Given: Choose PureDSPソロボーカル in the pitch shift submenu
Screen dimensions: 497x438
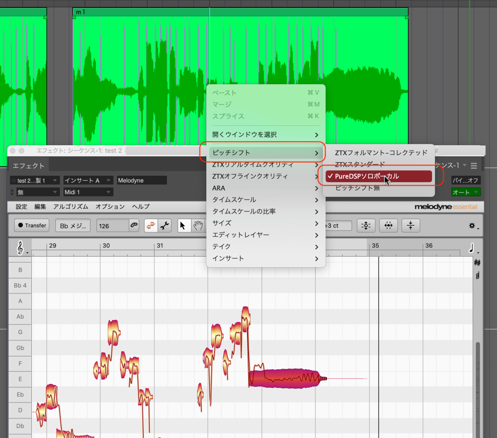Looking at the screenshot, I should (379, 176).
